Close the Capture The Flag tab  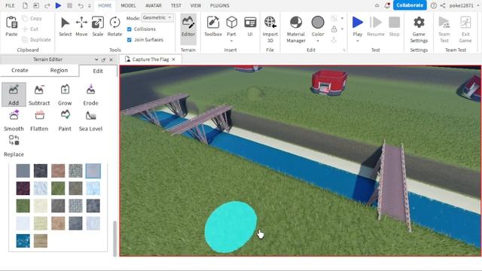click(x=174, y=59)
